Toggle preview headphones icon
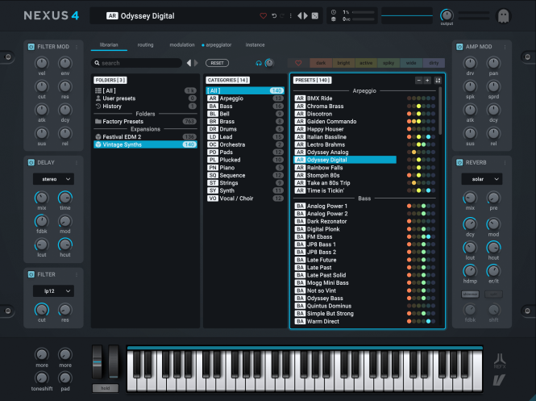This screenshot has width=536, height=401. coord(259,63)
